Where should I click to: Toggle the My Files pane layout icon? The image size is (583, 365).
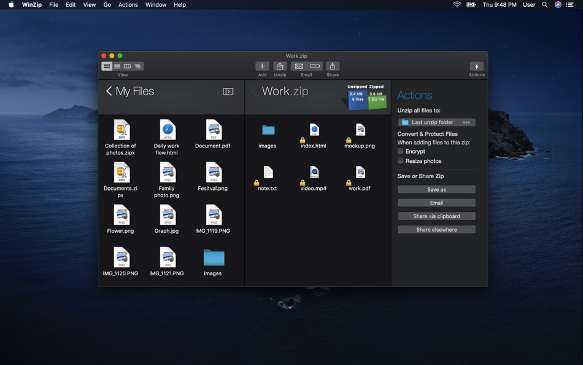tap(228, 92)
